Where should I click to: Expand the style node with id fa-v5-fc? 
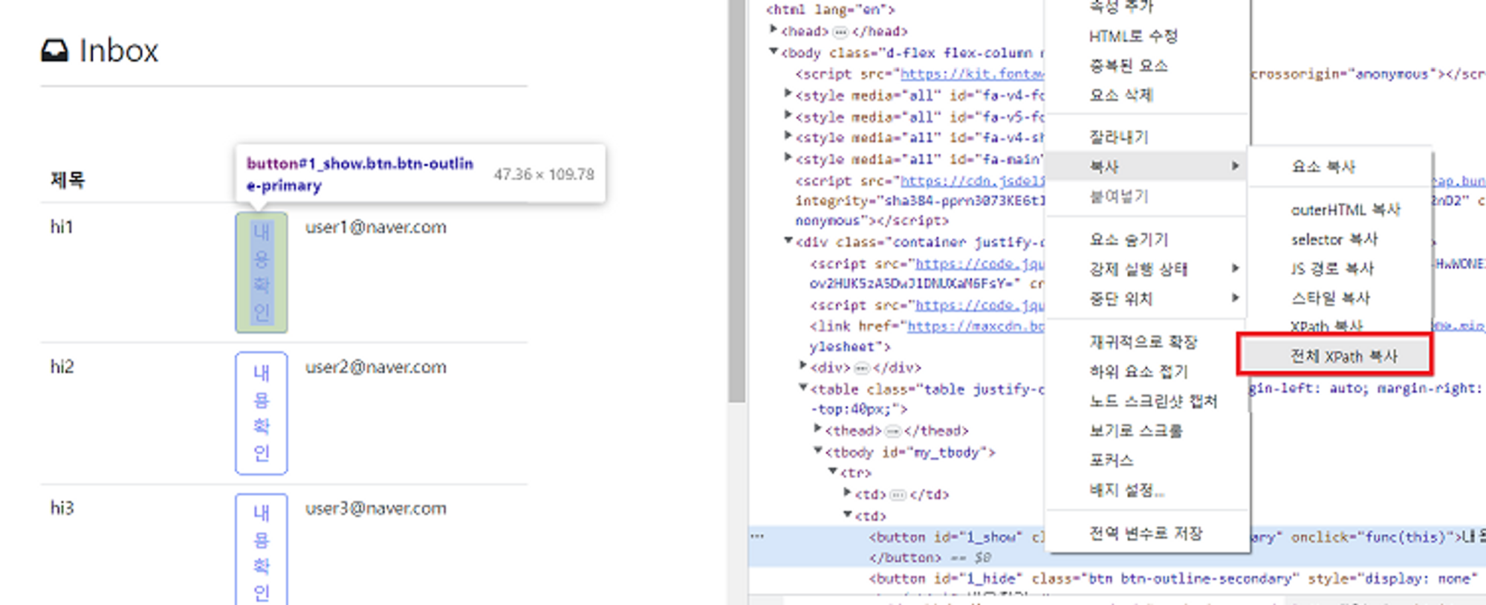tap(788, 115)
